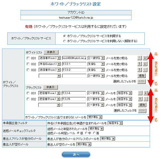This screenshot has width=163, height=159.
Task: Hide the ブラックリスト section with 非表示
Action: [50, 87]
